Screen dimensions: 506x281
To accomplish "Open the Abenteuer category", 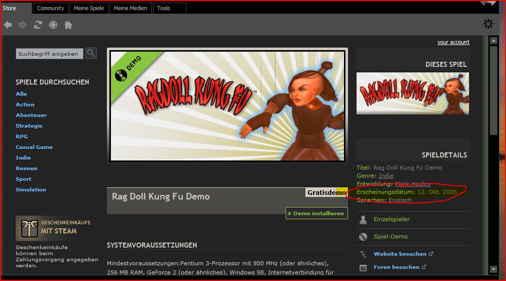I will [x=31, y=115].
